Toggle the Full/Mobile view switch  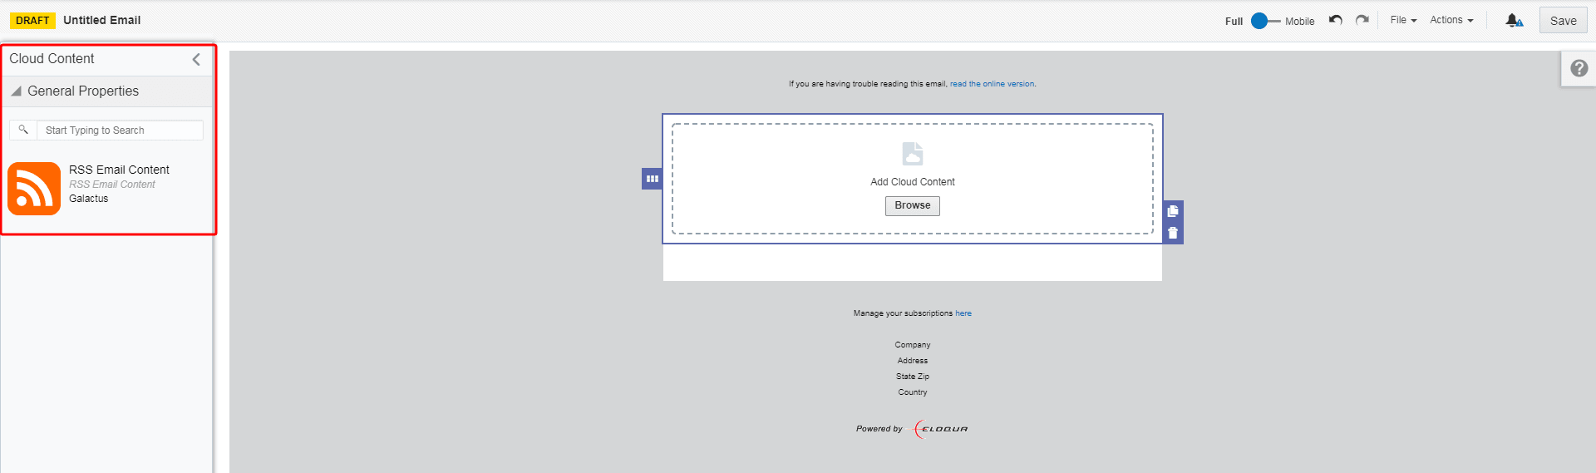pos(1264,21)
